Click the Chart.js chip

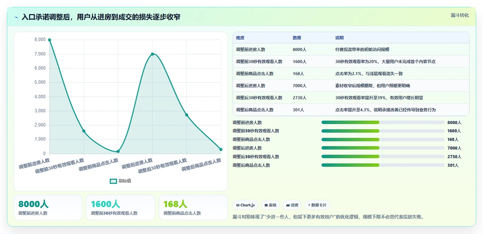click(245, 205)
